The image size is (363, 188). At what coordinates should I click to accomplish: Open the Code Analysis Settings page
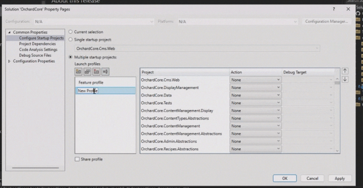coord(38,50)
